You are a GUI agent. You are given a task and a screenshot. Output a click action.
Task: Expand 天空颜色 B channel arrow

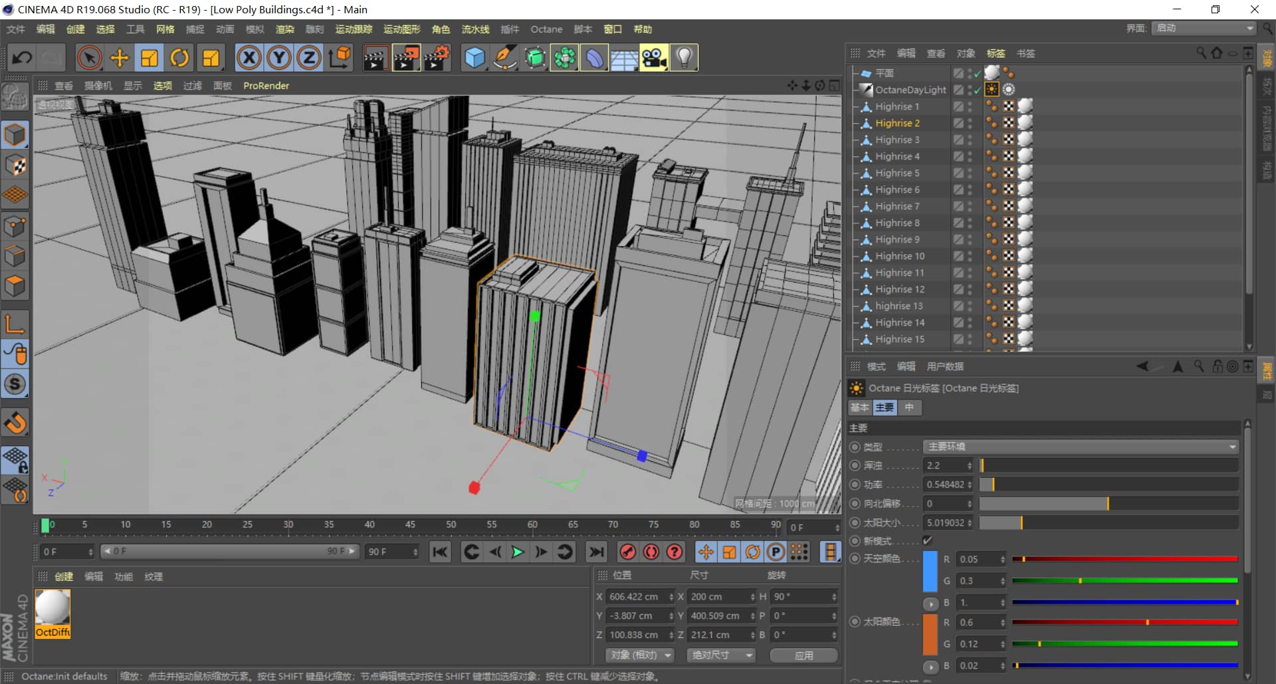pyautogui.click(x=930, y=604)
